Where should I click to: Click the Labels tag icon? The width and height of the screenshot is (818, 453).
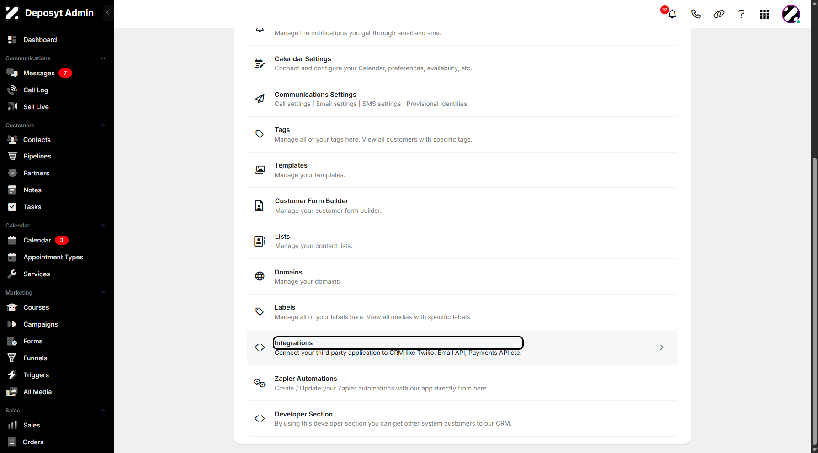(260, 312)
